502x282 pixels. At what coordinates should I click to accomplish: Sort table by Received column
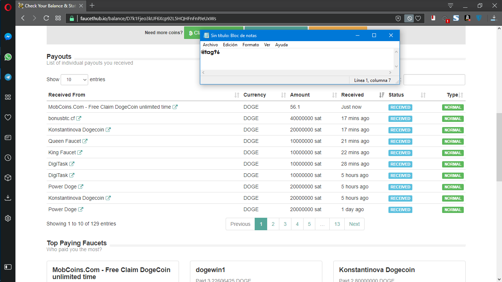(363, 95)
